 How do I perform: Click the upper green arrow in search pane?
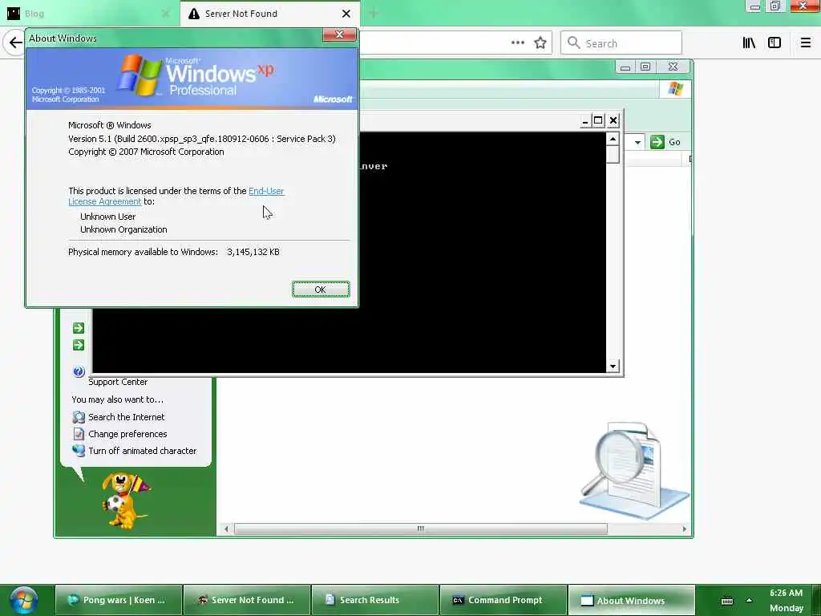point(79,328)
